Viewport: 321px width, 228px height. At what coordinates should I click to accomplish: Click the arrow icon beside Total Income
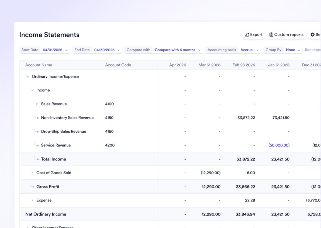tap(37, 159)
